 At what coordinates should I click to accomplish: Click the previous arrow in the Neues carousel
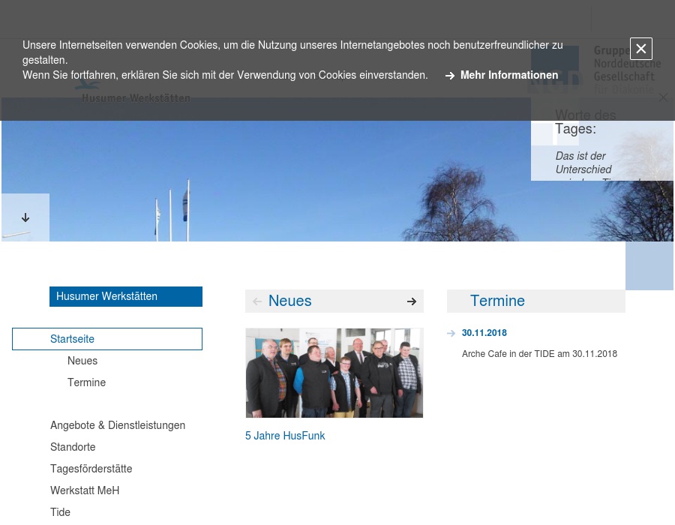point(257,301)
